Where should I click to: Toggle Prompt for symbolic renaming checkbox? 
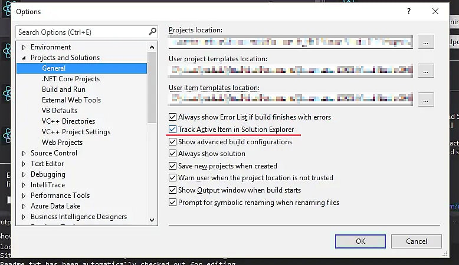[x=173, y=203]
